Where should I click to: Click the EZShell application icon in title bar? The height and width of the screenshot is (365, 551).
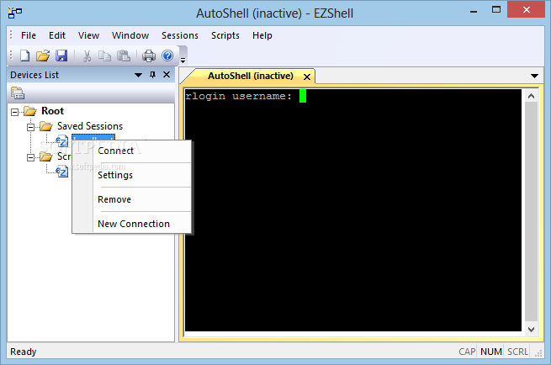pos(15,13)
